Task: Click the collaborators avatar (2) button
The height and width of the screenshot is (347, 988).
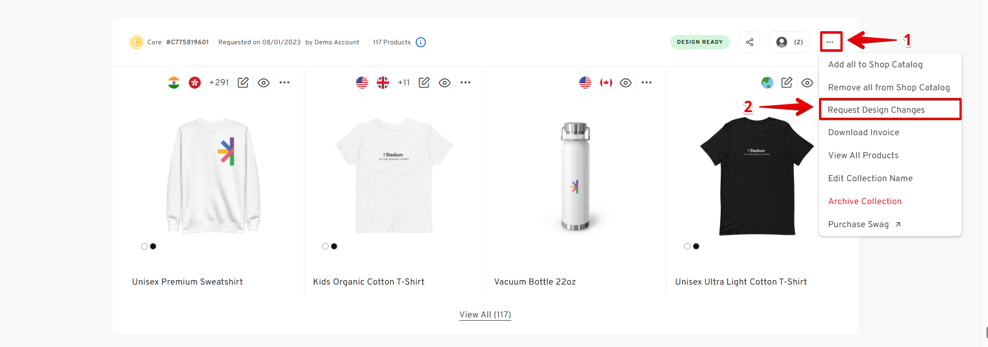Action: 789,42
